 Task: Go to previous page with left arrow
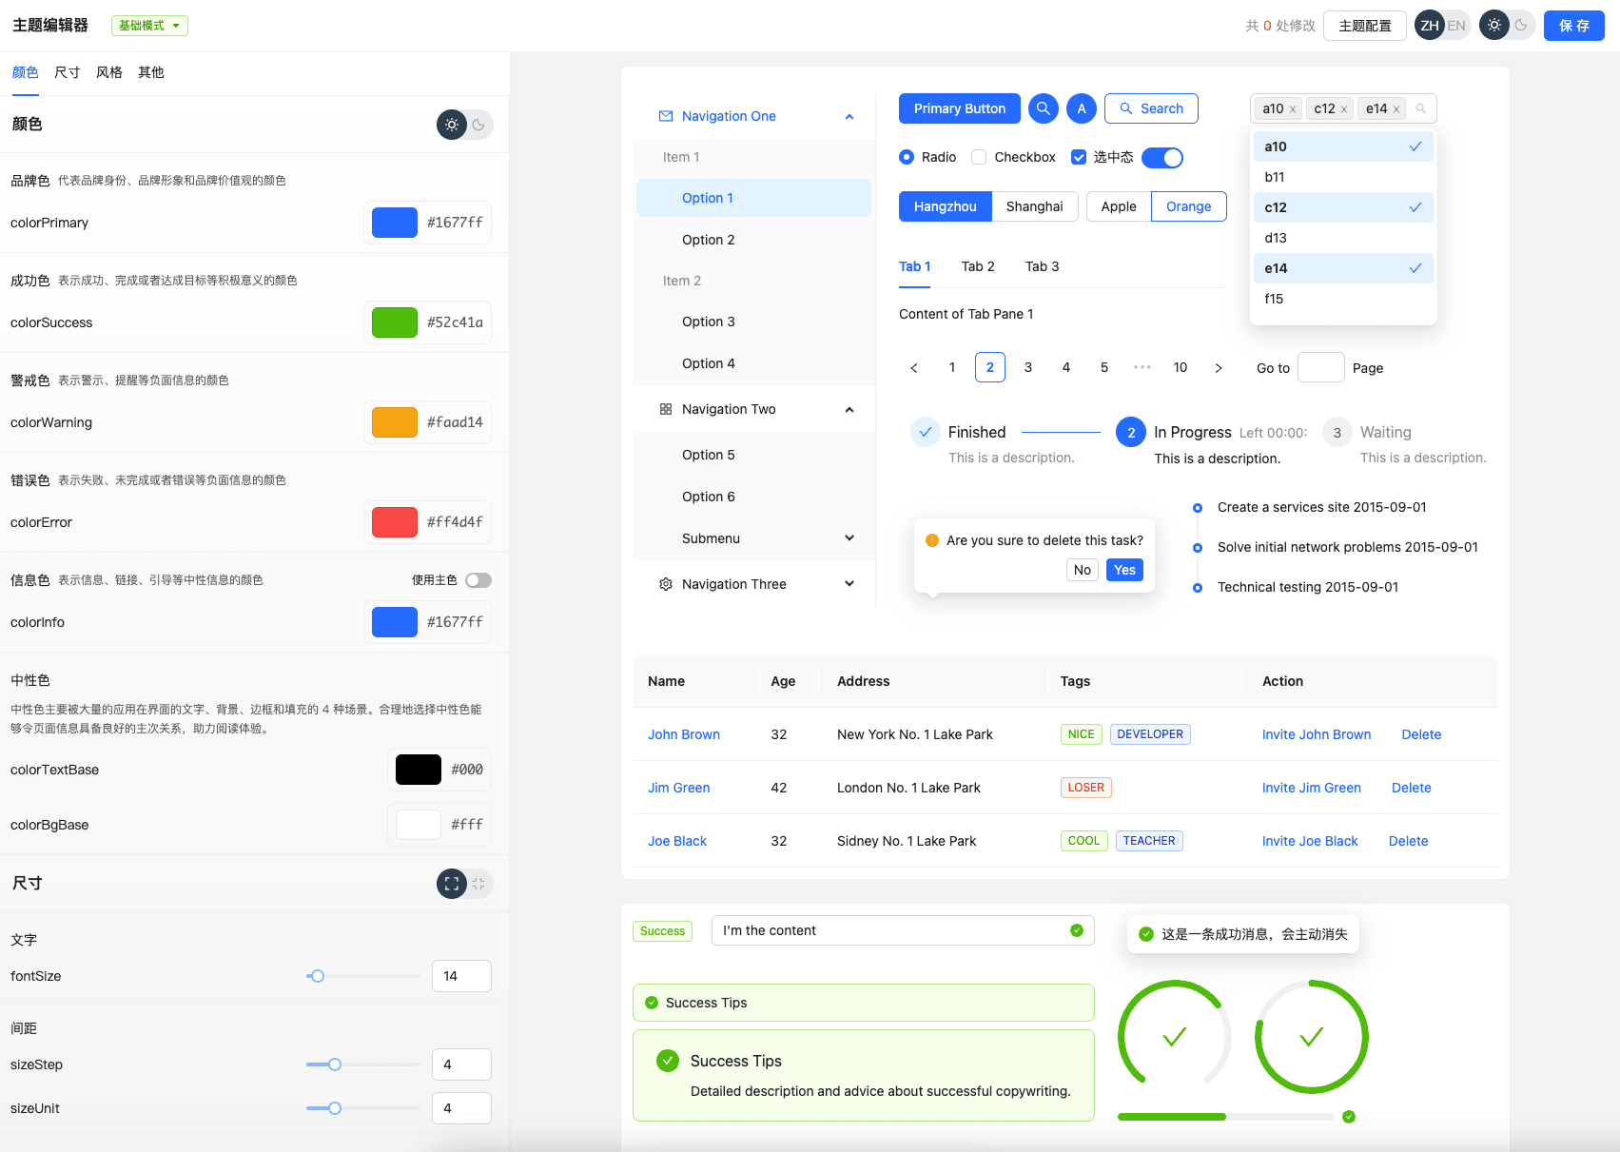point(914,367)
